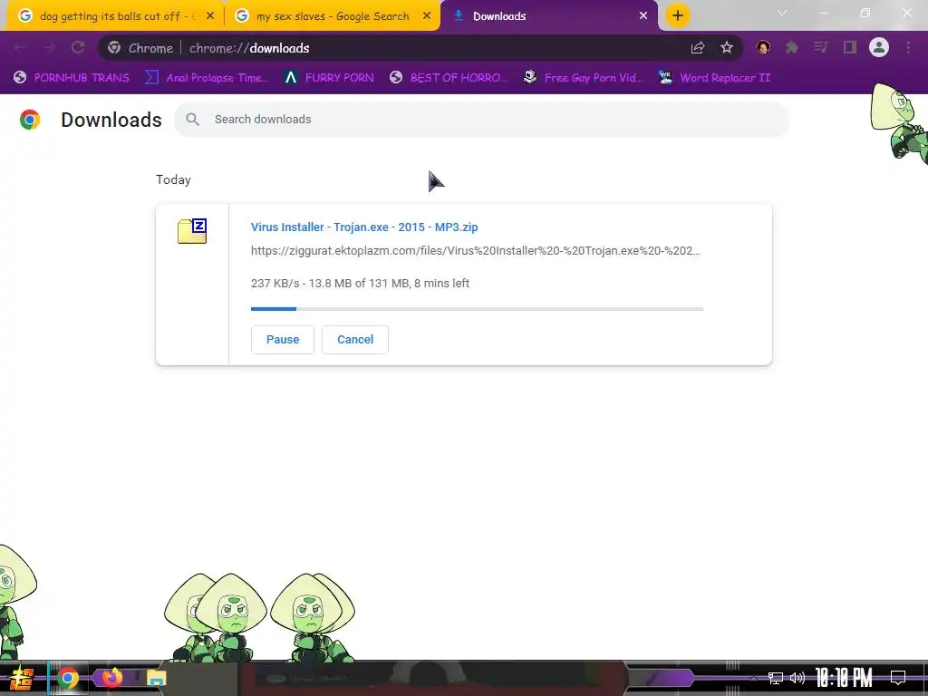Open the Extensions puzzle piece menu

click(792, 48)
